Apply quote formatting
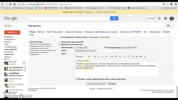 pos(140,57)
